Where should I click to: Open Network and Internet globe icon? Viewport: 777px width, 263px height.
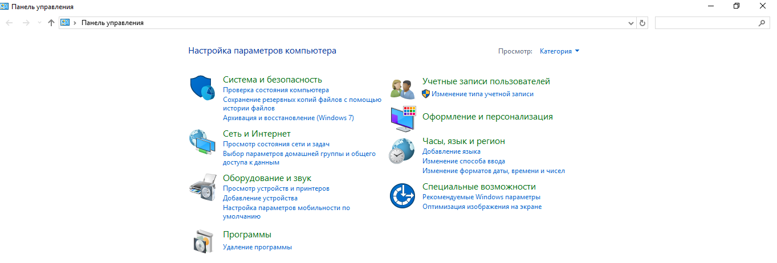click(x=202, y=142)
